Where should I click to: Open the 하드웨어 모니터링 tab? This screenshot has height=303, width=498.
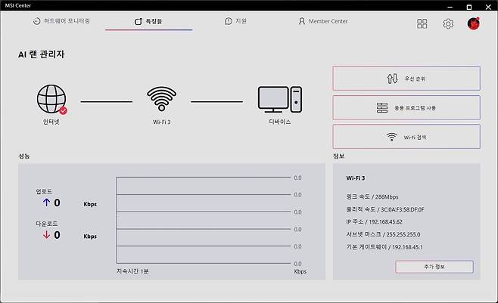(x=62, y=21)
